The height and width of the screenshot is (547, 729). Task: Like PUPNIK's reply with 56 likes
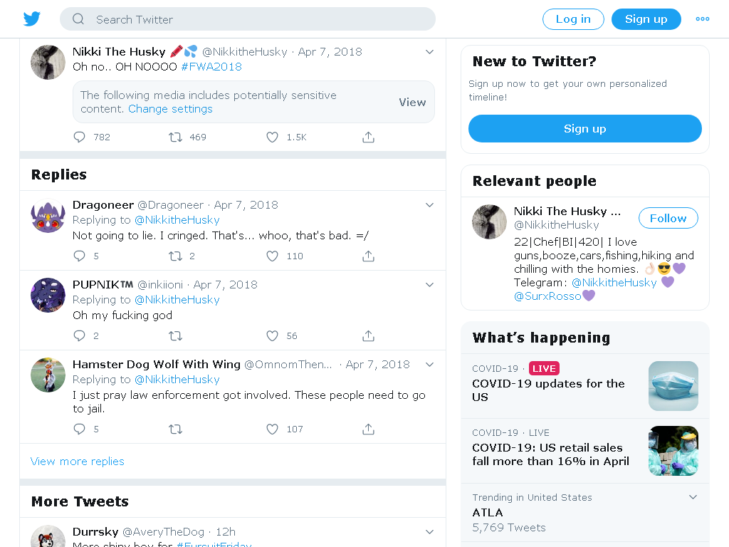click(272, 336)
